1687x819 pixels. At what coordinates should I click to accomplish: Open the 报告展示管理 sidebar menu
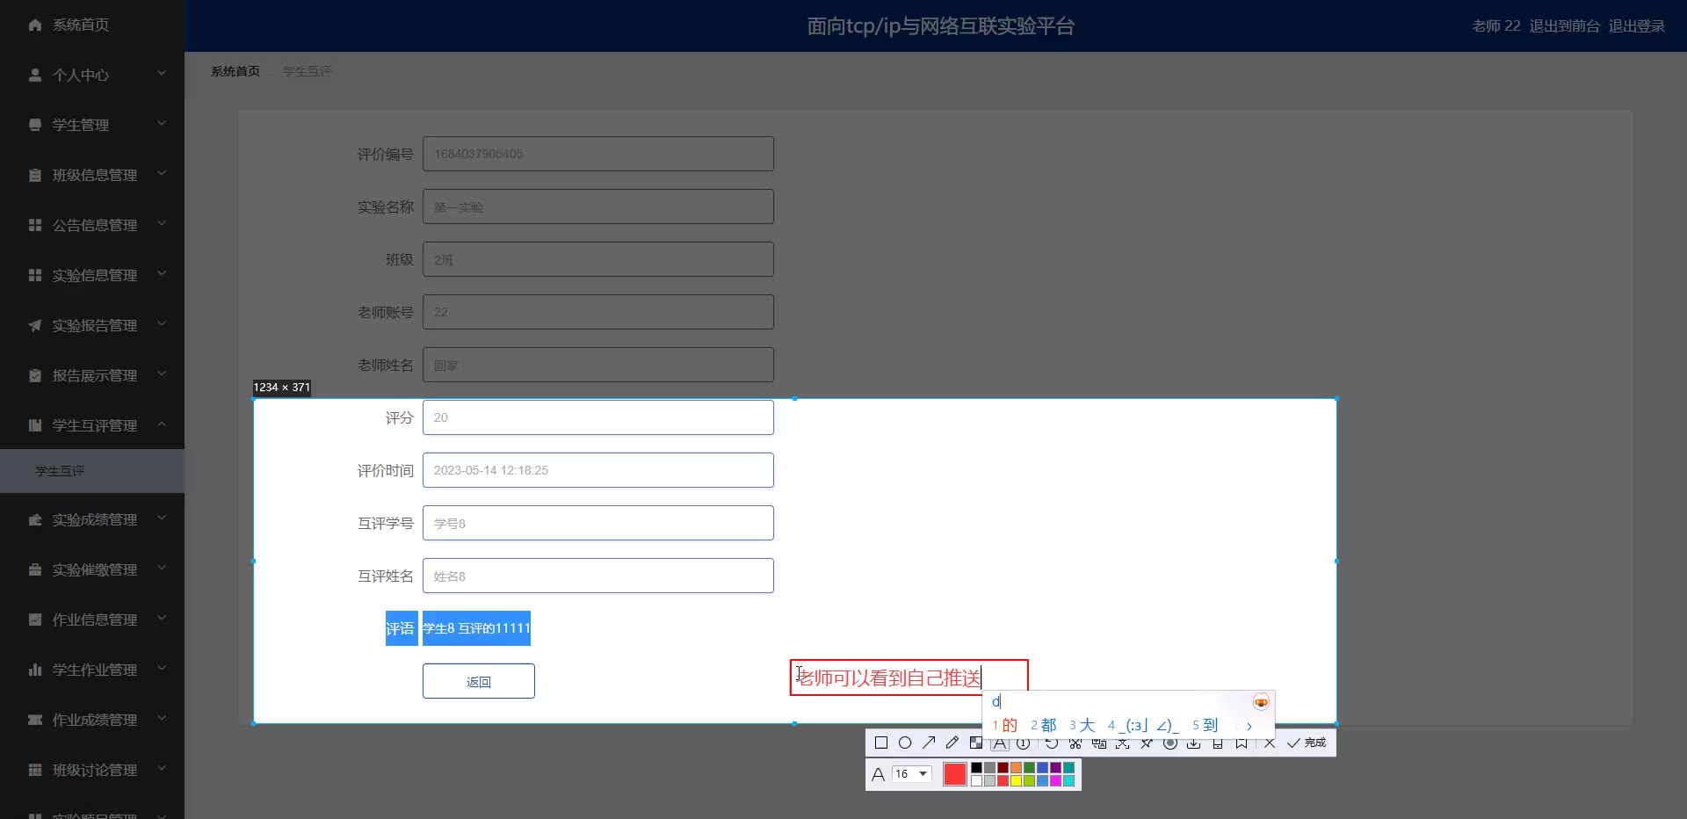92,375
